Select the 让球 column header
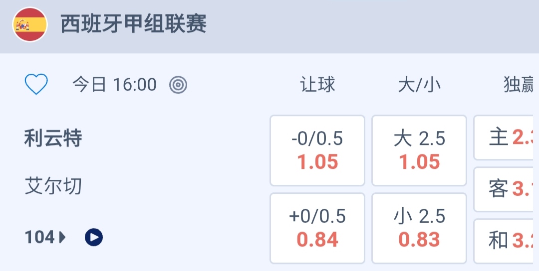539x271 pixels. [x=317, y=85]
